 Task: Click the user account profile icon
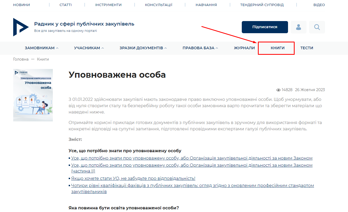[x=298, y=27]
